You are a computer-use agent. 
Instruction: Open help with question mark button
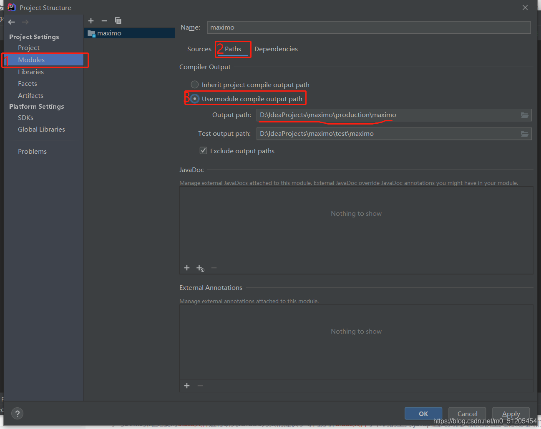[17, 414]
